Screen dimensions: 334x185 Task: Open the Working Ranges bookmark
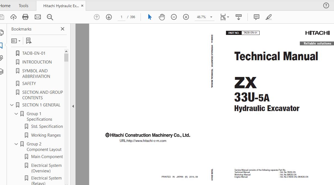46,135
